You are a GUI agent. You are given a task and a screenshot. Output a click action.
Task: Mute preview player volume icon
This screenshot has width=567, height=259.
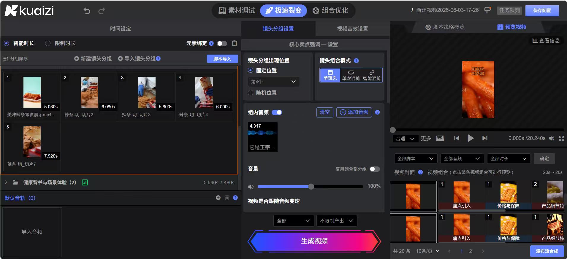point(552,138)
